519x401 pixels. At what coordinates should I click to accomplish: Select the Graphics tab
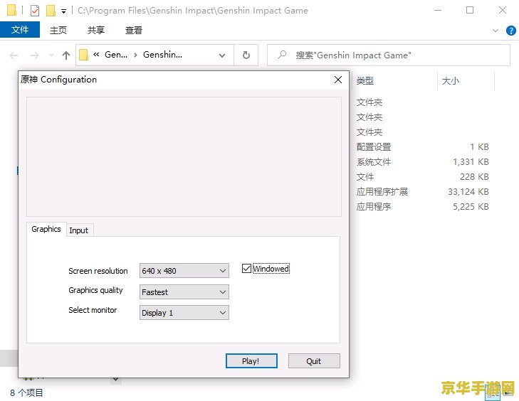(x=46, y=229)
